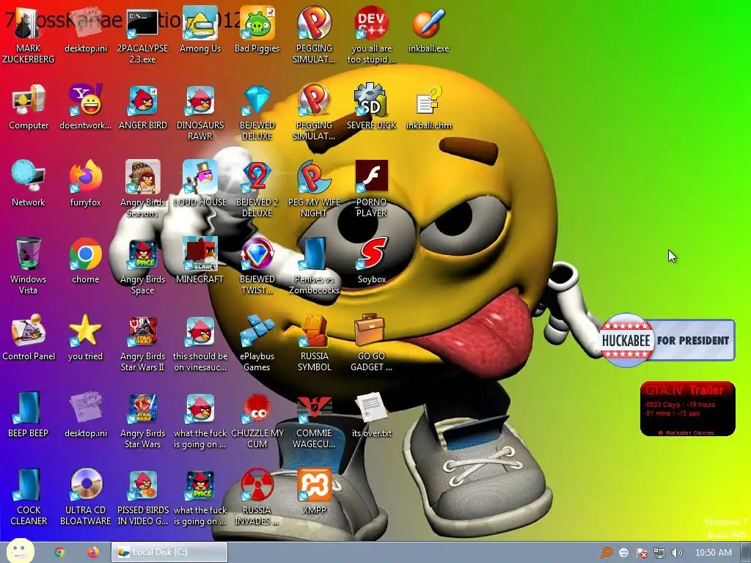Open the Start menu smiley orb
Screen dimensions: 751x563
(x=20, y=551)
